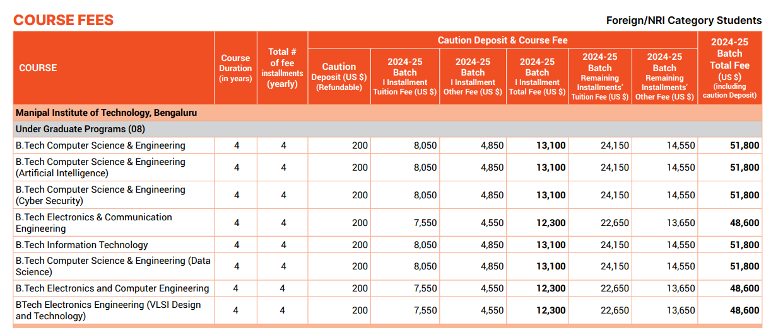Click B.Tech Computer Science & Engineering course name
766x328 pixels.
click(x=100, y=145)
